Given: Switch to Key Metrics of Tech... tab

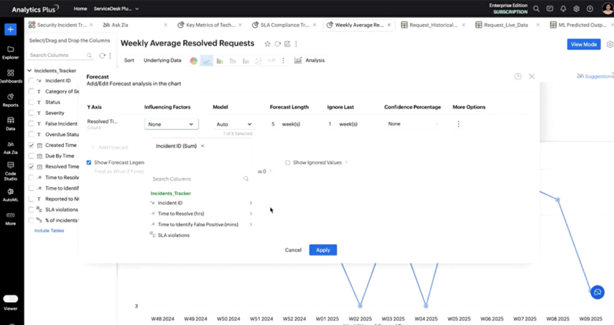Looking at the screenshot, I should (210, 25).
